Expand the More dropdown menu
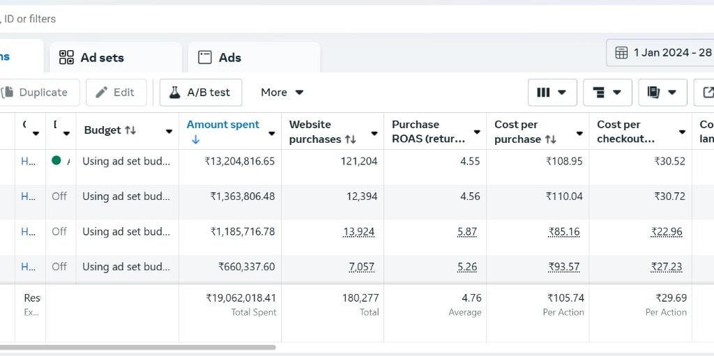This screenshot has width=714, height=356. click(282, 93)
